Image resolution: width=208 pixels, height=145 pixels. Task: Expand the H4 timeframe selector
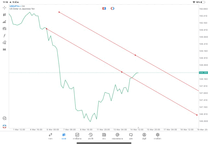tap(5, 50)
